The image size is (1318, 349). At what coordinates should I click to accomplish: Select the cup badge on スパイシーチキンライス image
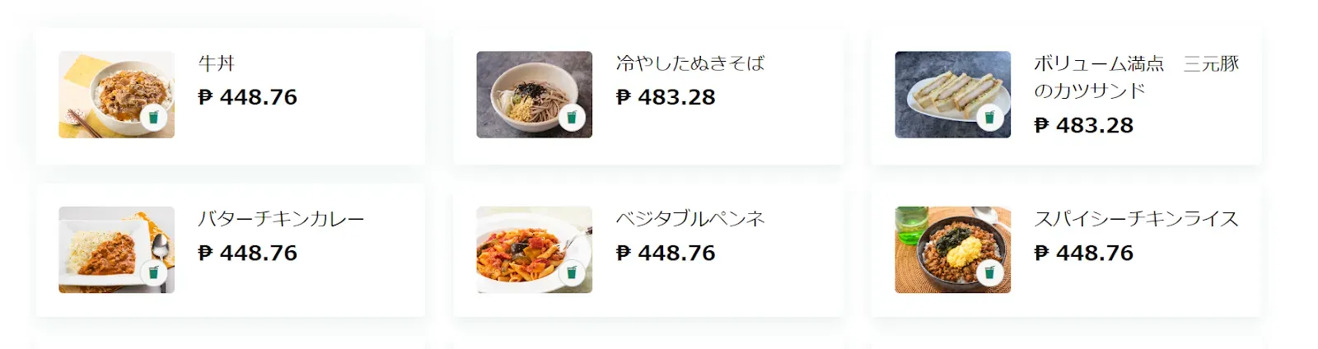[x=990, y=272]
